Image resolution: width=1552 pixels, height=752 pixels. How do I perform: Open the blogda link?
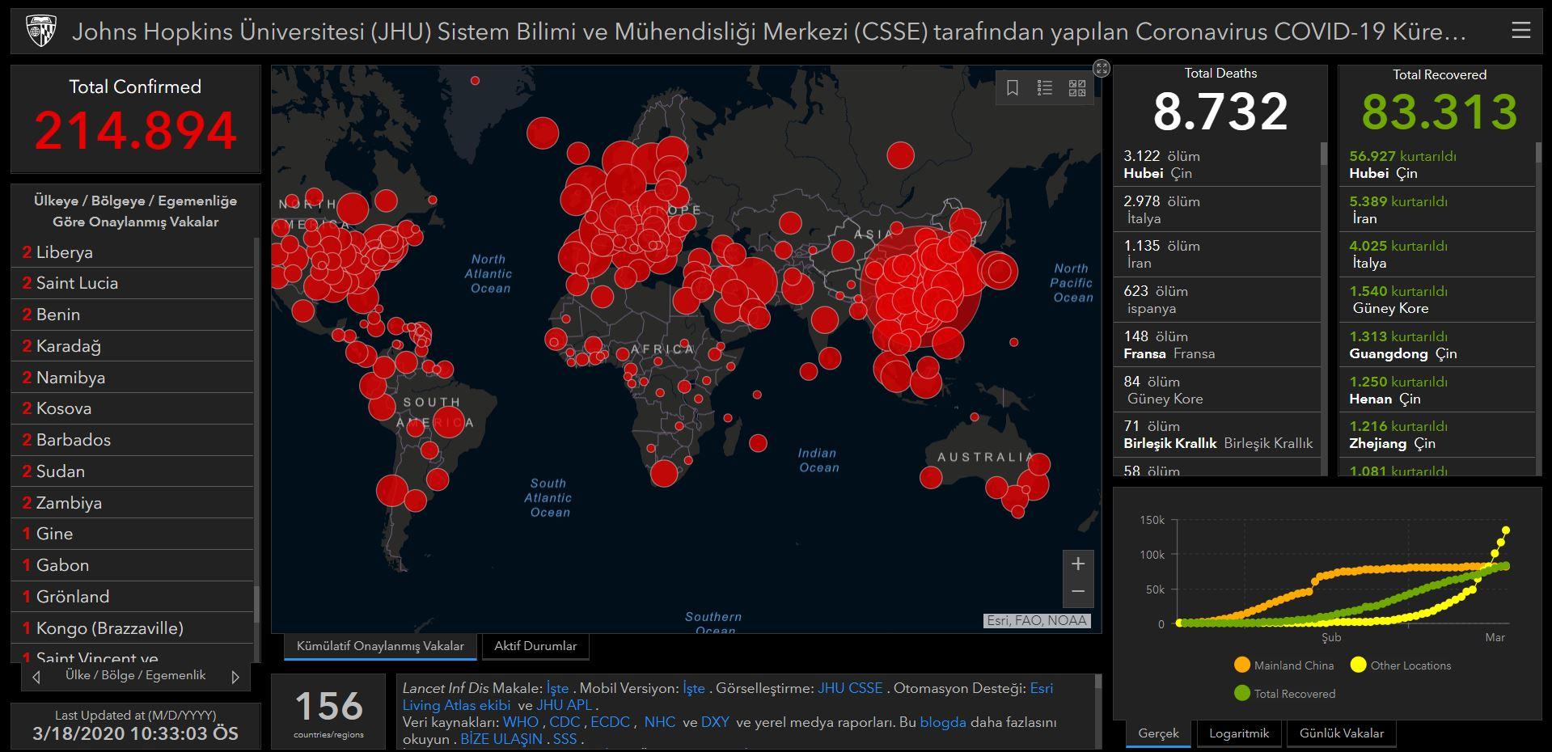pos(943,722)
